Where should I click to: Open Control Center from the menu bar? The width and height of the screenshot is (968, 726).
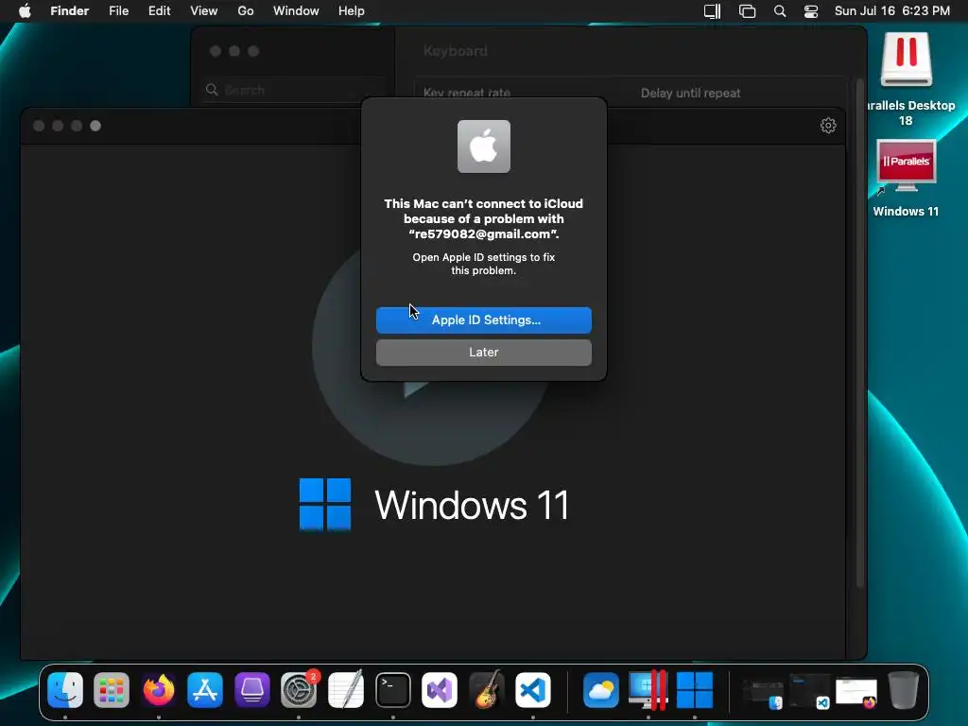(810, 11)
